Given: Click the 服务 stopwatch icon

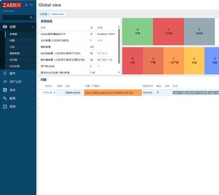Looking at the screenshot, I should (x=5, y=73).
